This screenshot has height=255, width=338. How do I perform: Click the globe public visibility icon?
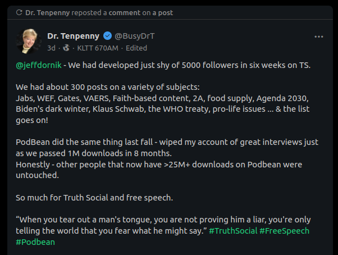[66, 48]
